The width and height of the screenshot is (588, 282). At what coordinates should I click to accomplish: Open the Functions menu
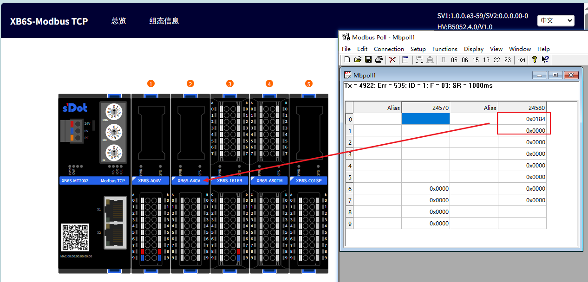444,49
